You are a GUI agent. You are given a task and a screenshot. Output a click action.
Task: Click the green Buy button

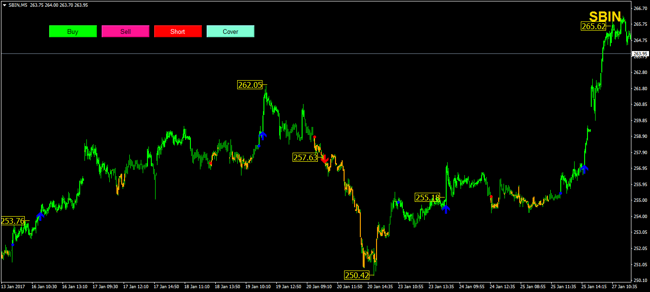(x=73, y=31)
